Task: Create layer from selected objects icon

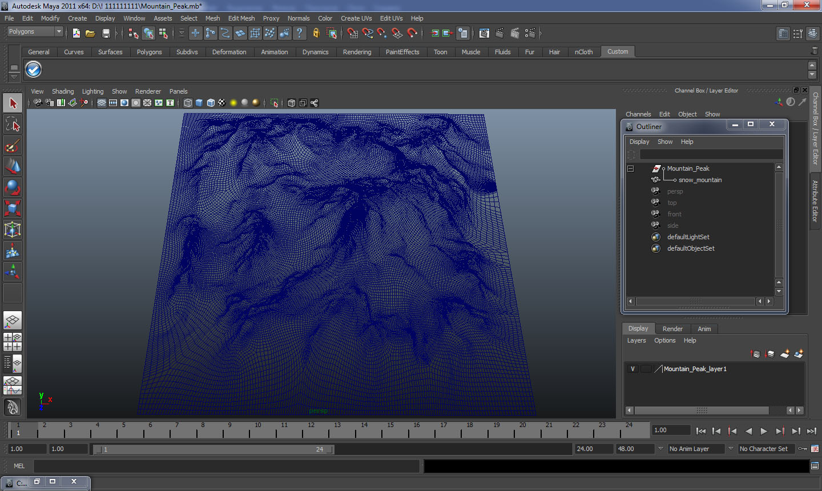Action: 799,354
